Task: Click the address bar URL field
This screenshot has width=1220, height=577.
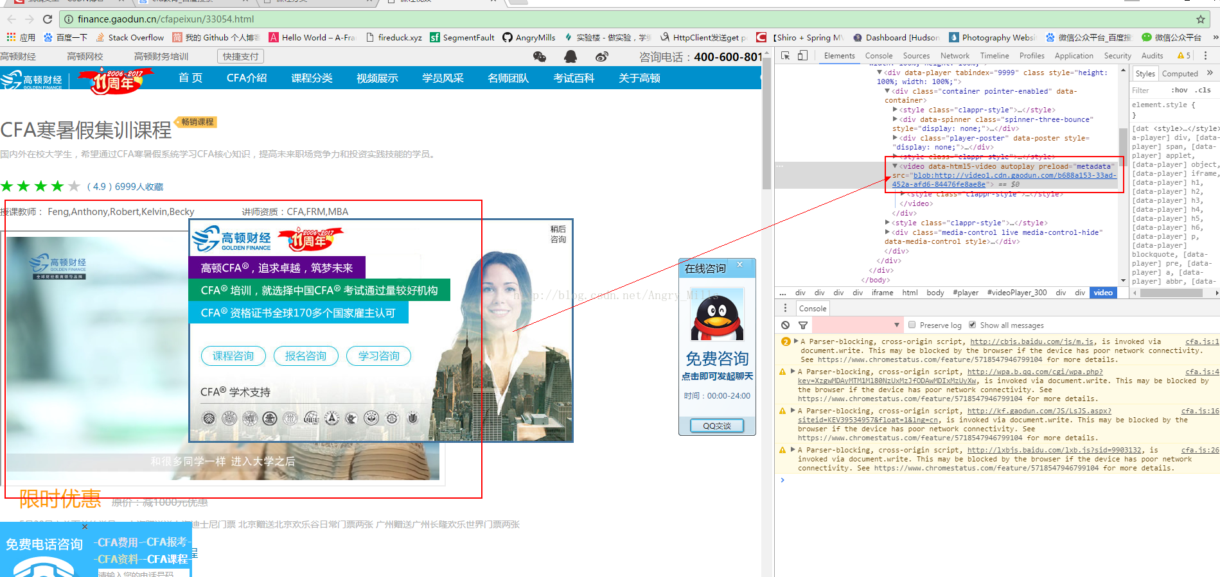Action: click(630, 19)
